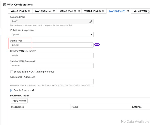This screenshot has height=125, width=150.
Task: Enable 802.1q VLAN tagging of frames
Action: [12, 72]
